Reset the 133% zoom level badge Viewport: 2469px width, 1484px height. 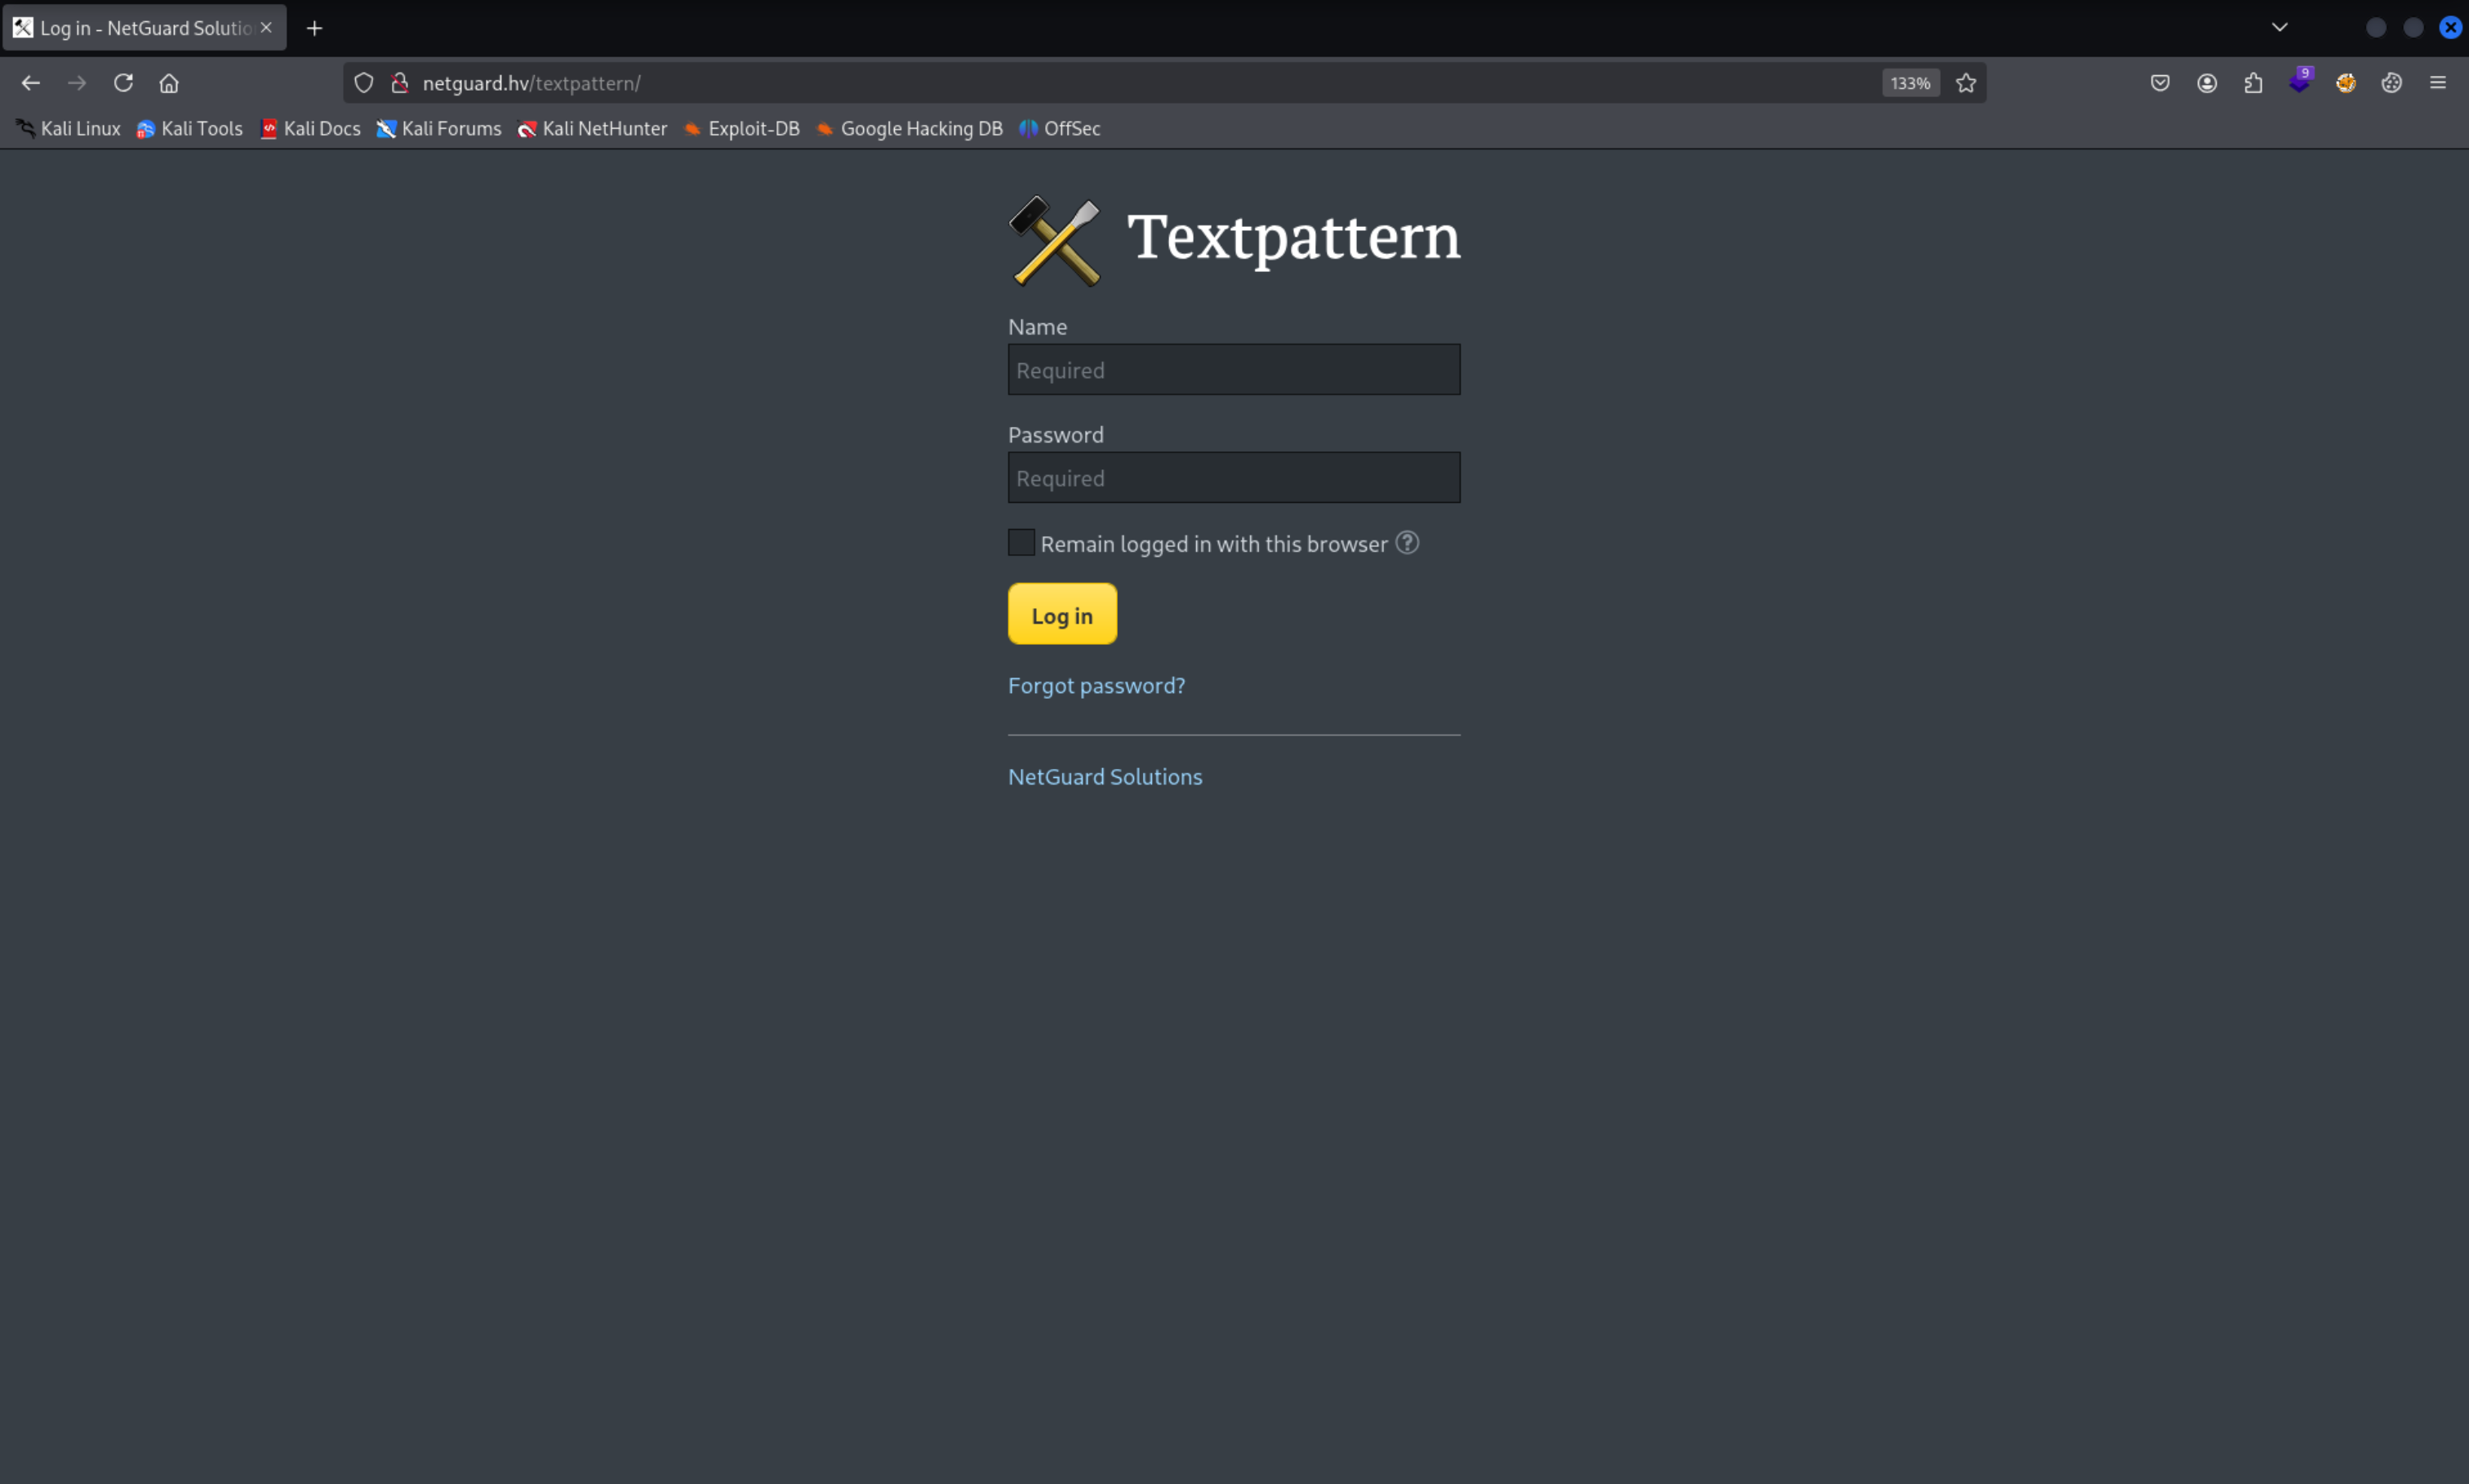click(1910, 83)
